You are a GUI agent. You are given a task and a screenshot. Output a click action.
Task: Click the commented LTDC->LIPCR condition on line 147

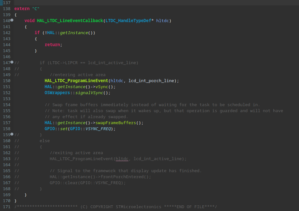tap(93, 63)
